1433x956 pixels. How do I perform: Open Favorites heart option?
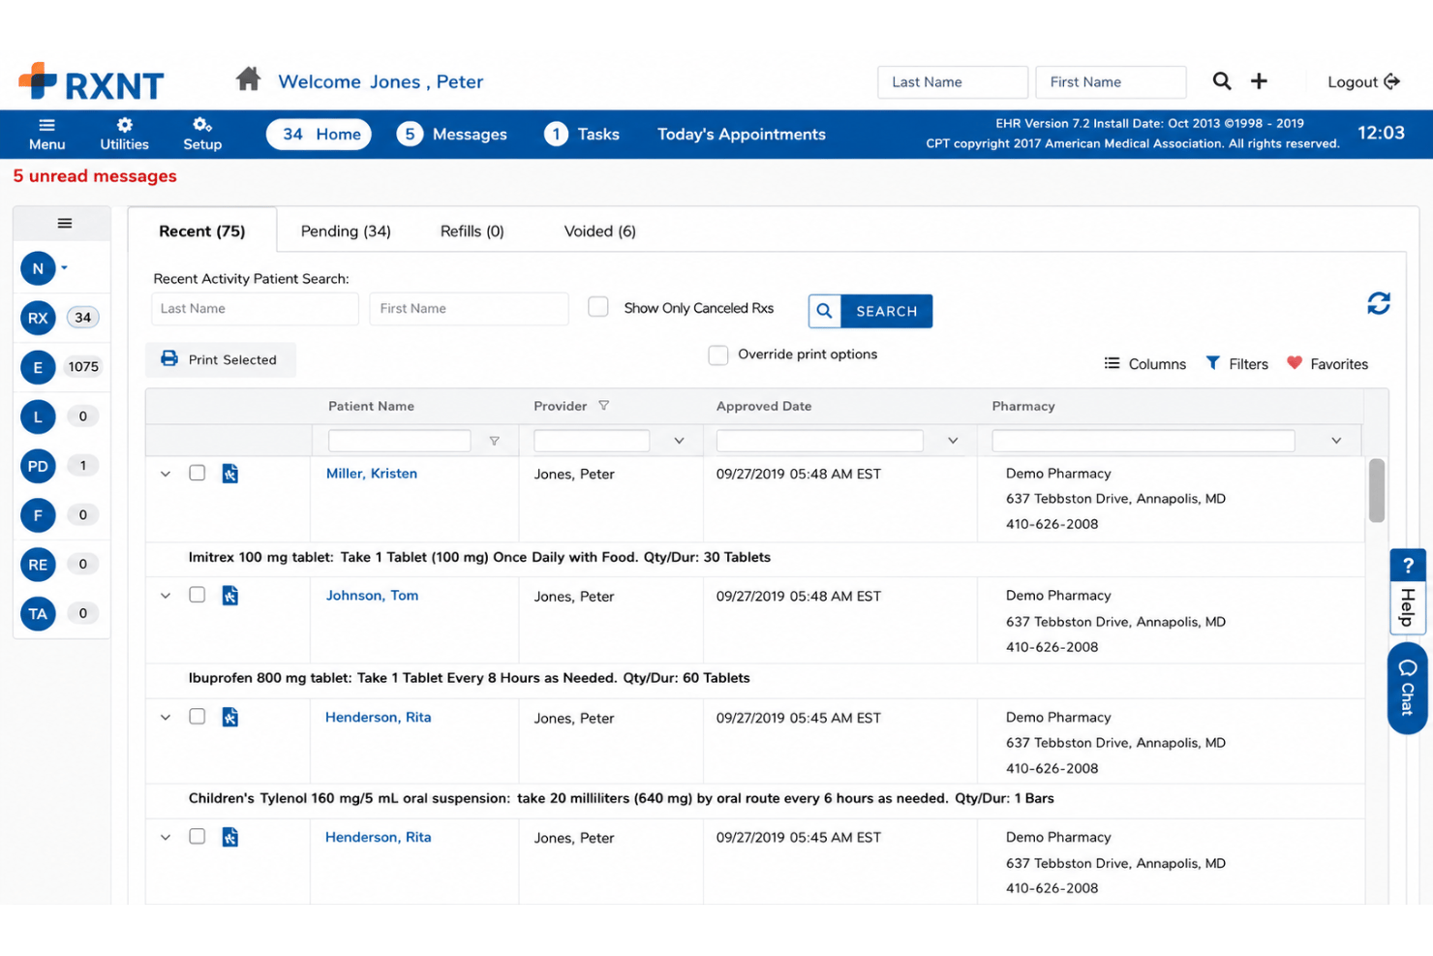[1327, 364]
